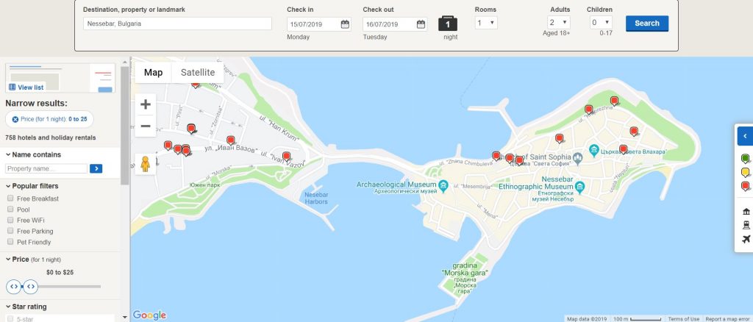
Task: Open the Rooms dropdown
Action: tap(486, 24)
